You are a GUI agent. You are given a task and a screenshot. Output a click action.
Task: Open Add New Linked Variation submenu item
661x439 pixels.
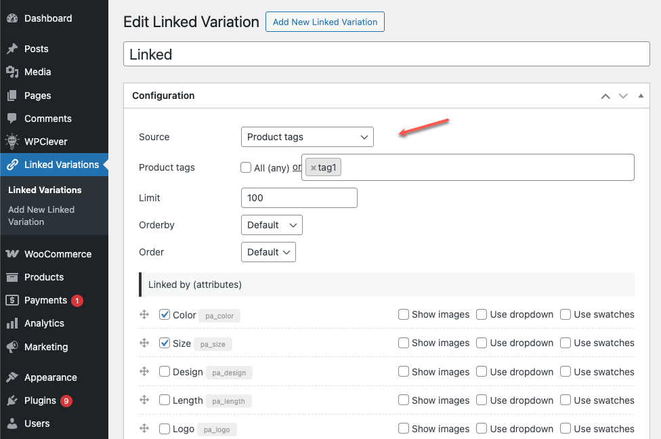(x=41, y=215)
